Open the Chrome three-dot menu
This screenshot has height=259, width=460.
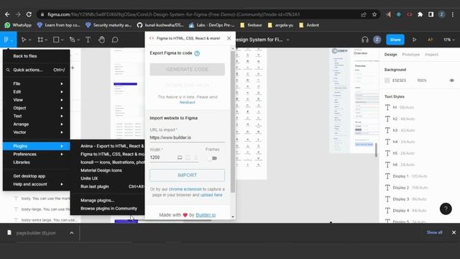[x=453, y=14]
